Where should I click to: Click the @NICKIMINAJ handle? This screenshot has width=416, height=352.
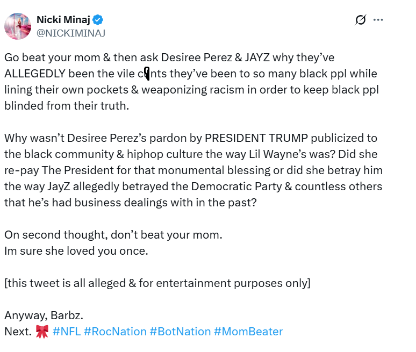70,33
